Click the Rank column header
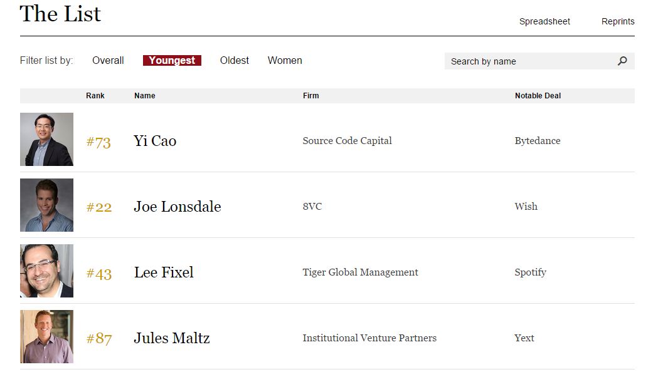663x372 pixels. point(95,96)
